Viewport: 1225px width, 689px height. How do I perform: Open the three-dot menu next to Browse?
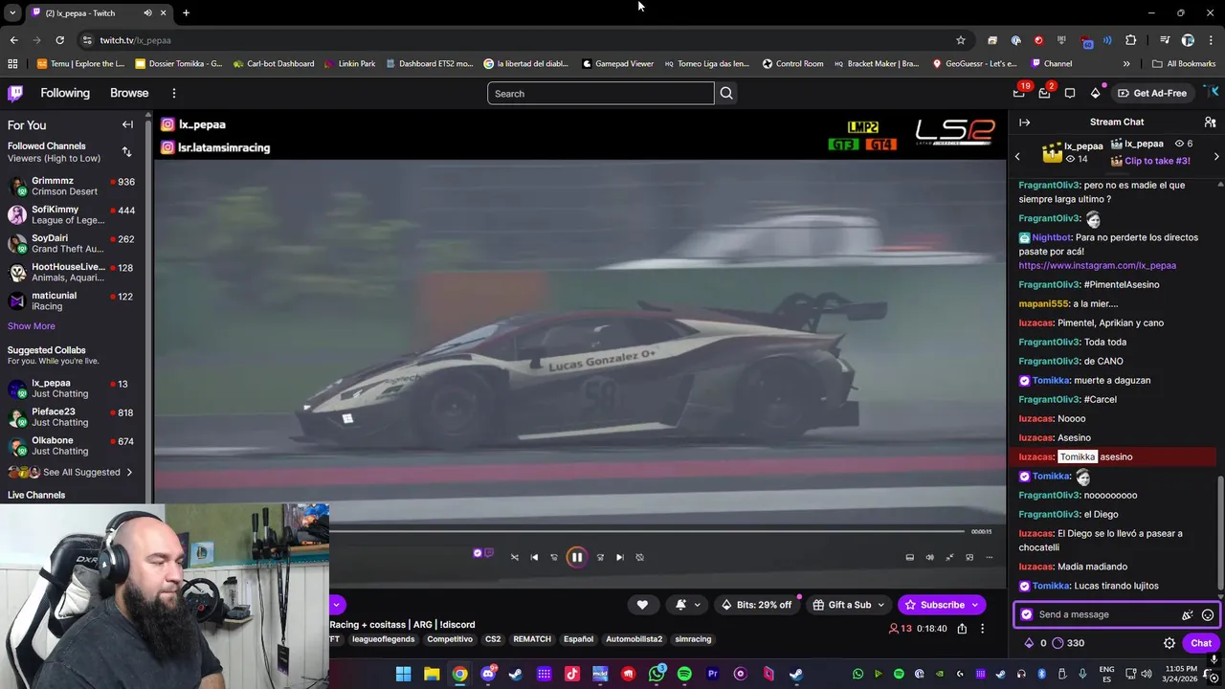click(174, 93)
